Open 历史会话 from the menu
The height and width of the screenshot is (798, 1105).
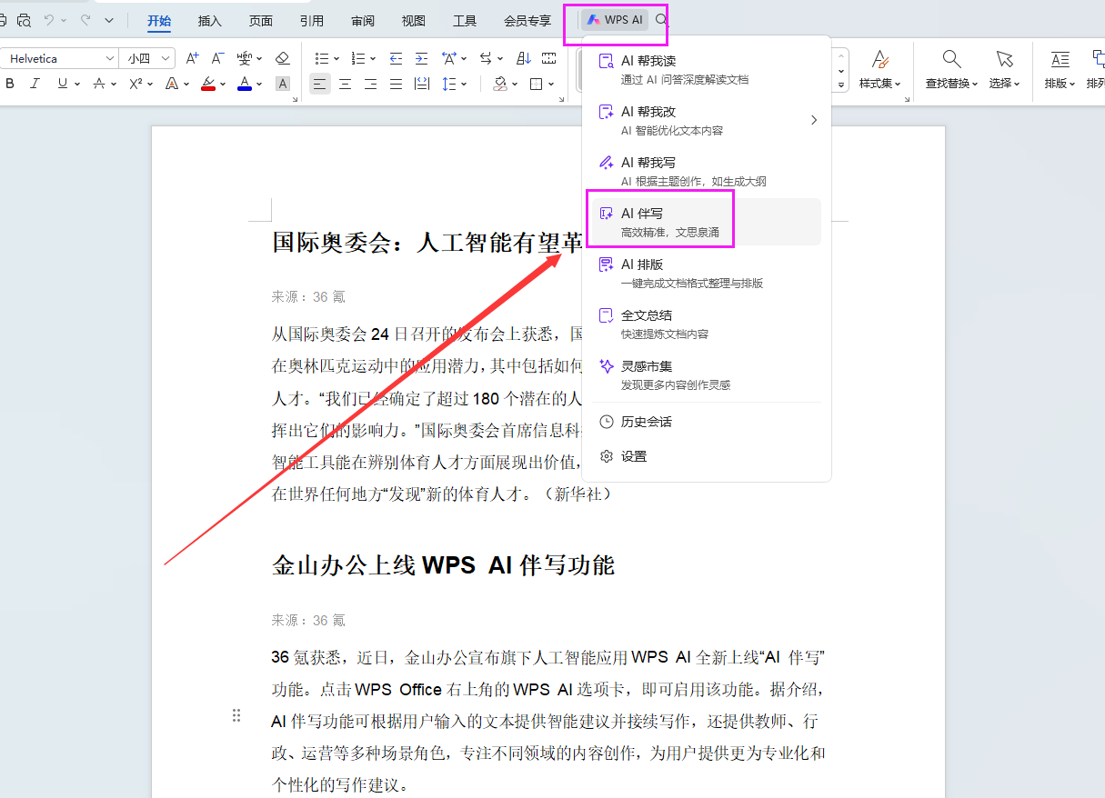707,422
